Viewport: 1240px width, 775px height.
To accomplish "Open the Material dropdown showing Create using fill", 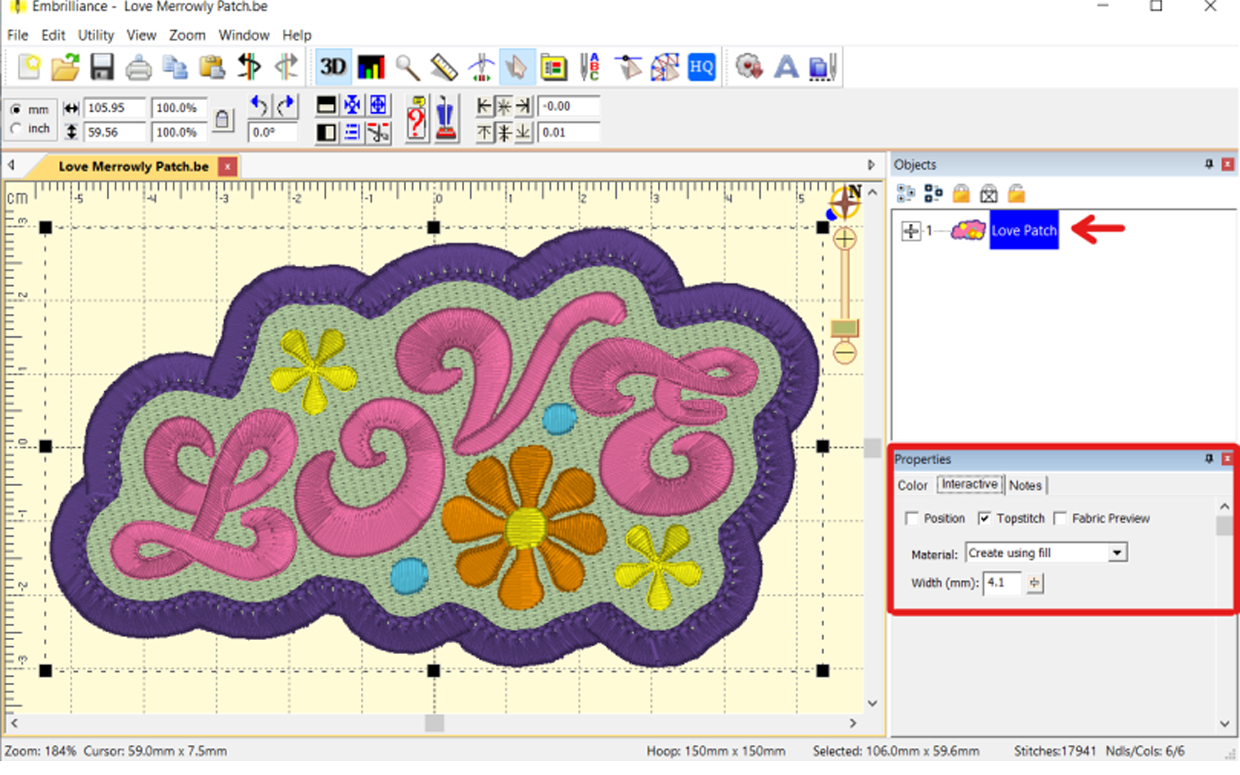I will point(1116,552).
